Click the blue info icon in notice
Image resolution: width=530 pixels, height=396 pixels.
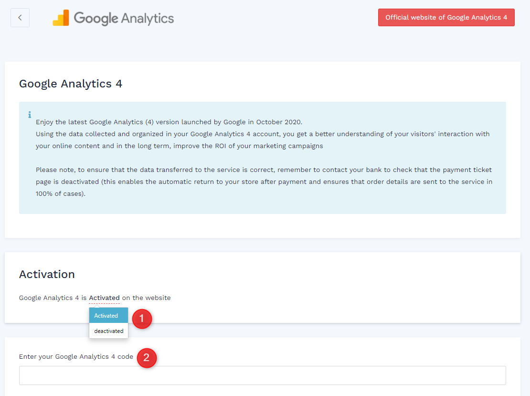pos(30,115)
